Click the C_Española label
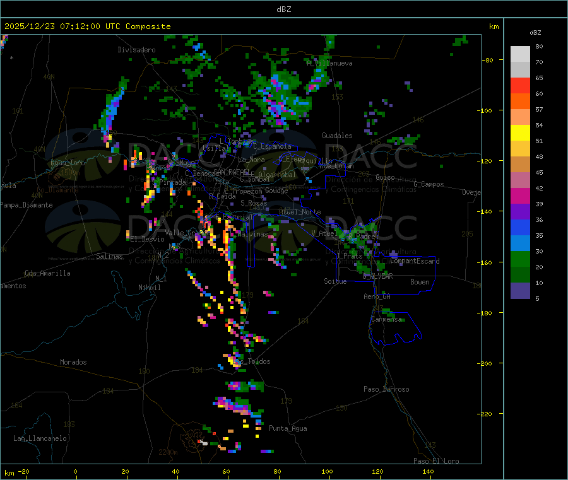The width and height of the screenshot is (568, 480). click(272, 146)
